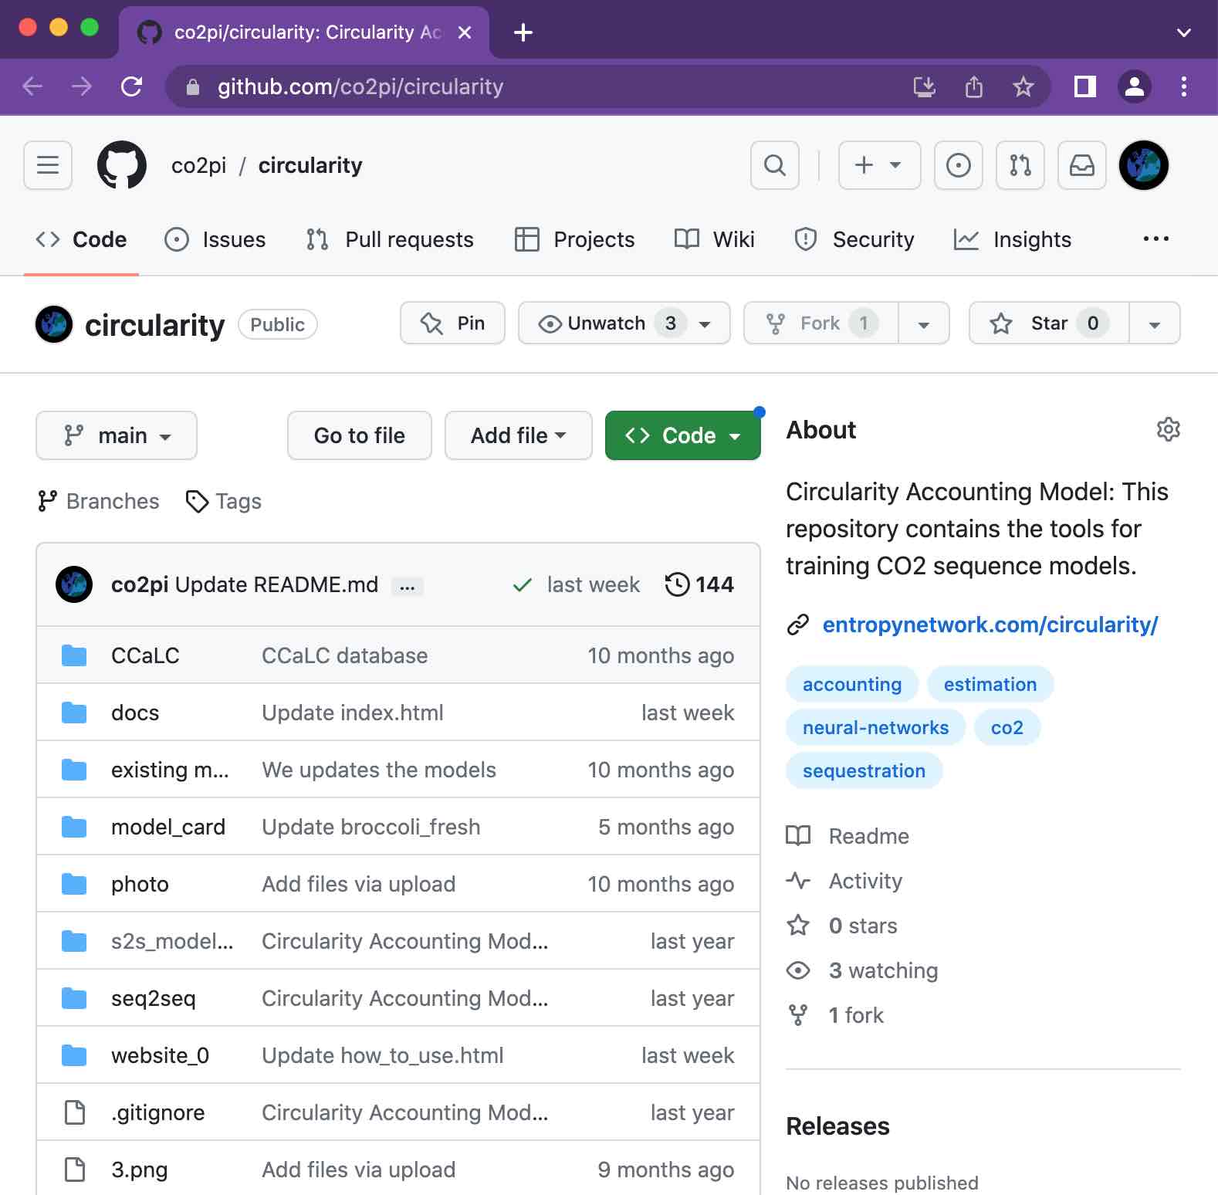1218x1195 pixels.
Task: Pin the circularity repository
Action: click(452, 323)
